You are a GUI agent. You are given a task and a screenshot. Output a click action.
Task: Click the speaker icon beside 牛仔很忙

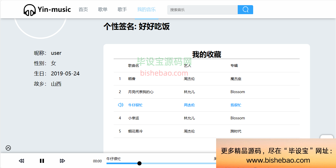pos(120,105)
